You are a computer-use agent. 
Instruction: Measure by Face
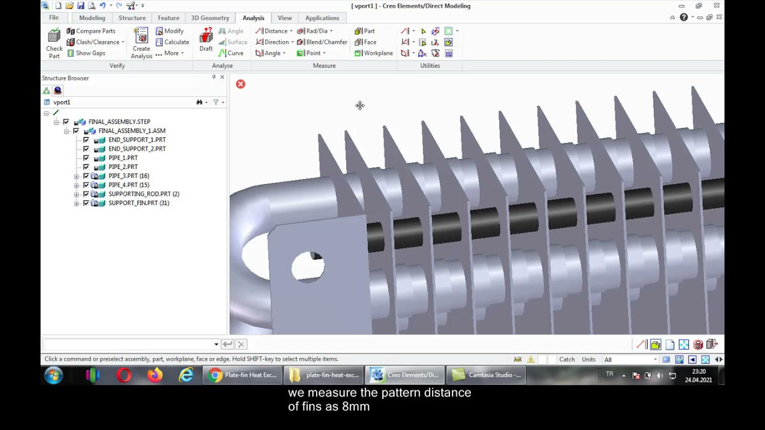(365, 42)
